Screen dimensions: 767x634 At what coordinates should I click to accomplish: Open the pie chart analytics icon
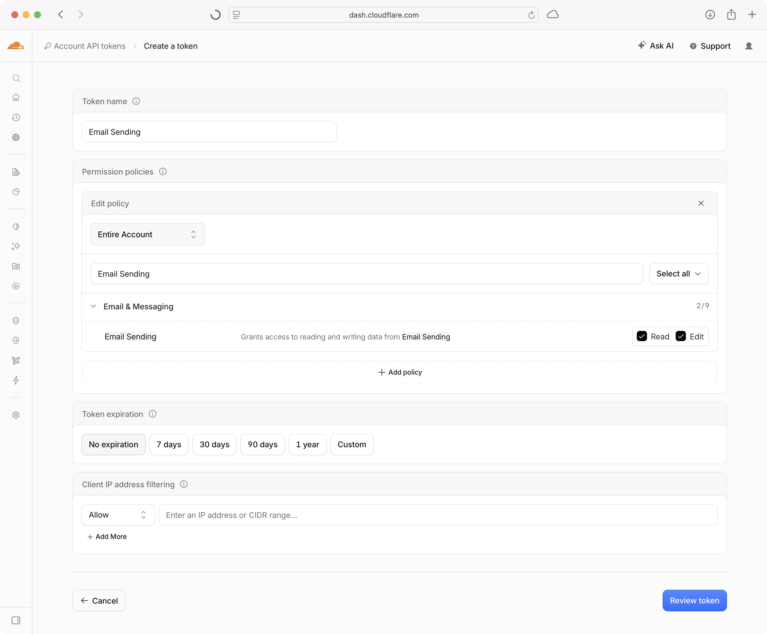[x=16, y=192]
